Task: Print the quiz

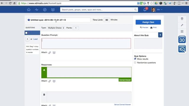Action: coord(153,27)
